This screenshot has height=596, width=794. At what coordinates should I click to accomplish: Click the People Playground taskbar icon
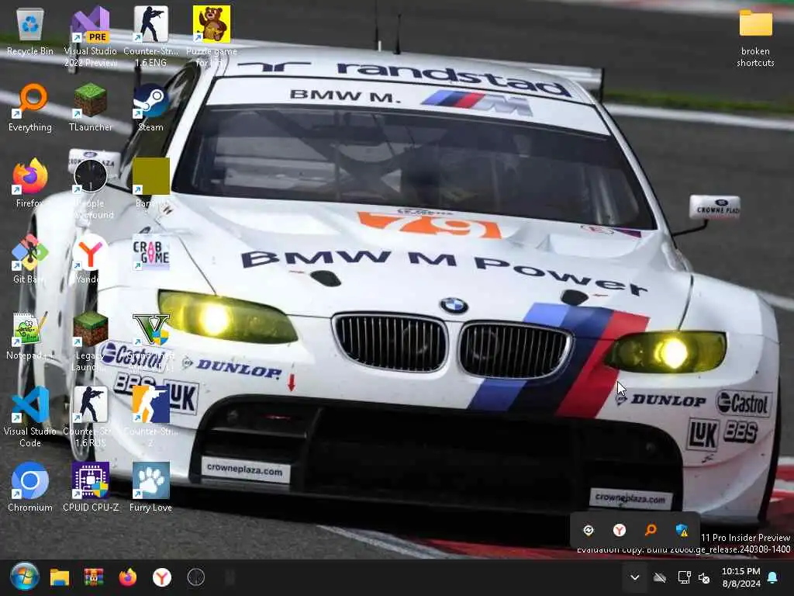coord(196,577)
